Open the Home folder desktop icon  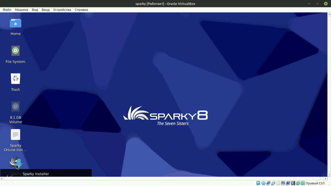[16, 23]
